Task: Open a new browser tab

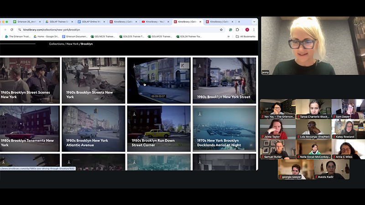Action: point(239,21)
